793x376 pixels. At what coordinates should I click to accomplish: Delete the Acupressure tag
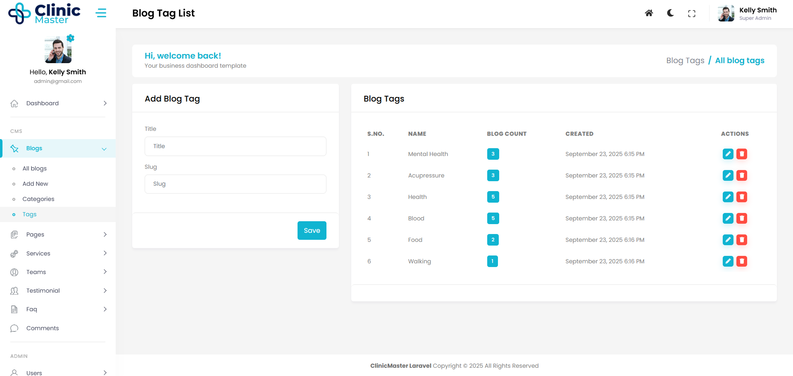pos(742,175)
